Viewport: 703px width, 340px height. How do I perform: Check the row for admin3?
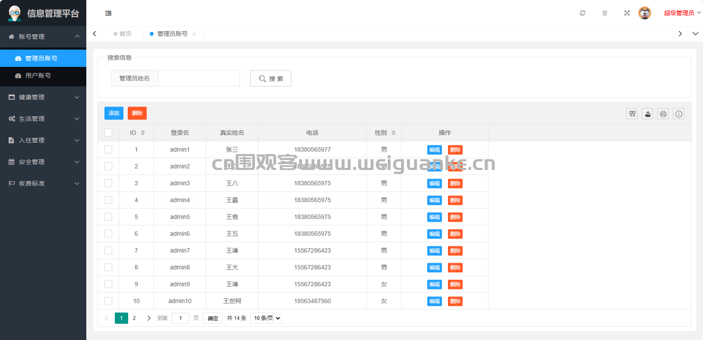point(108,183)
